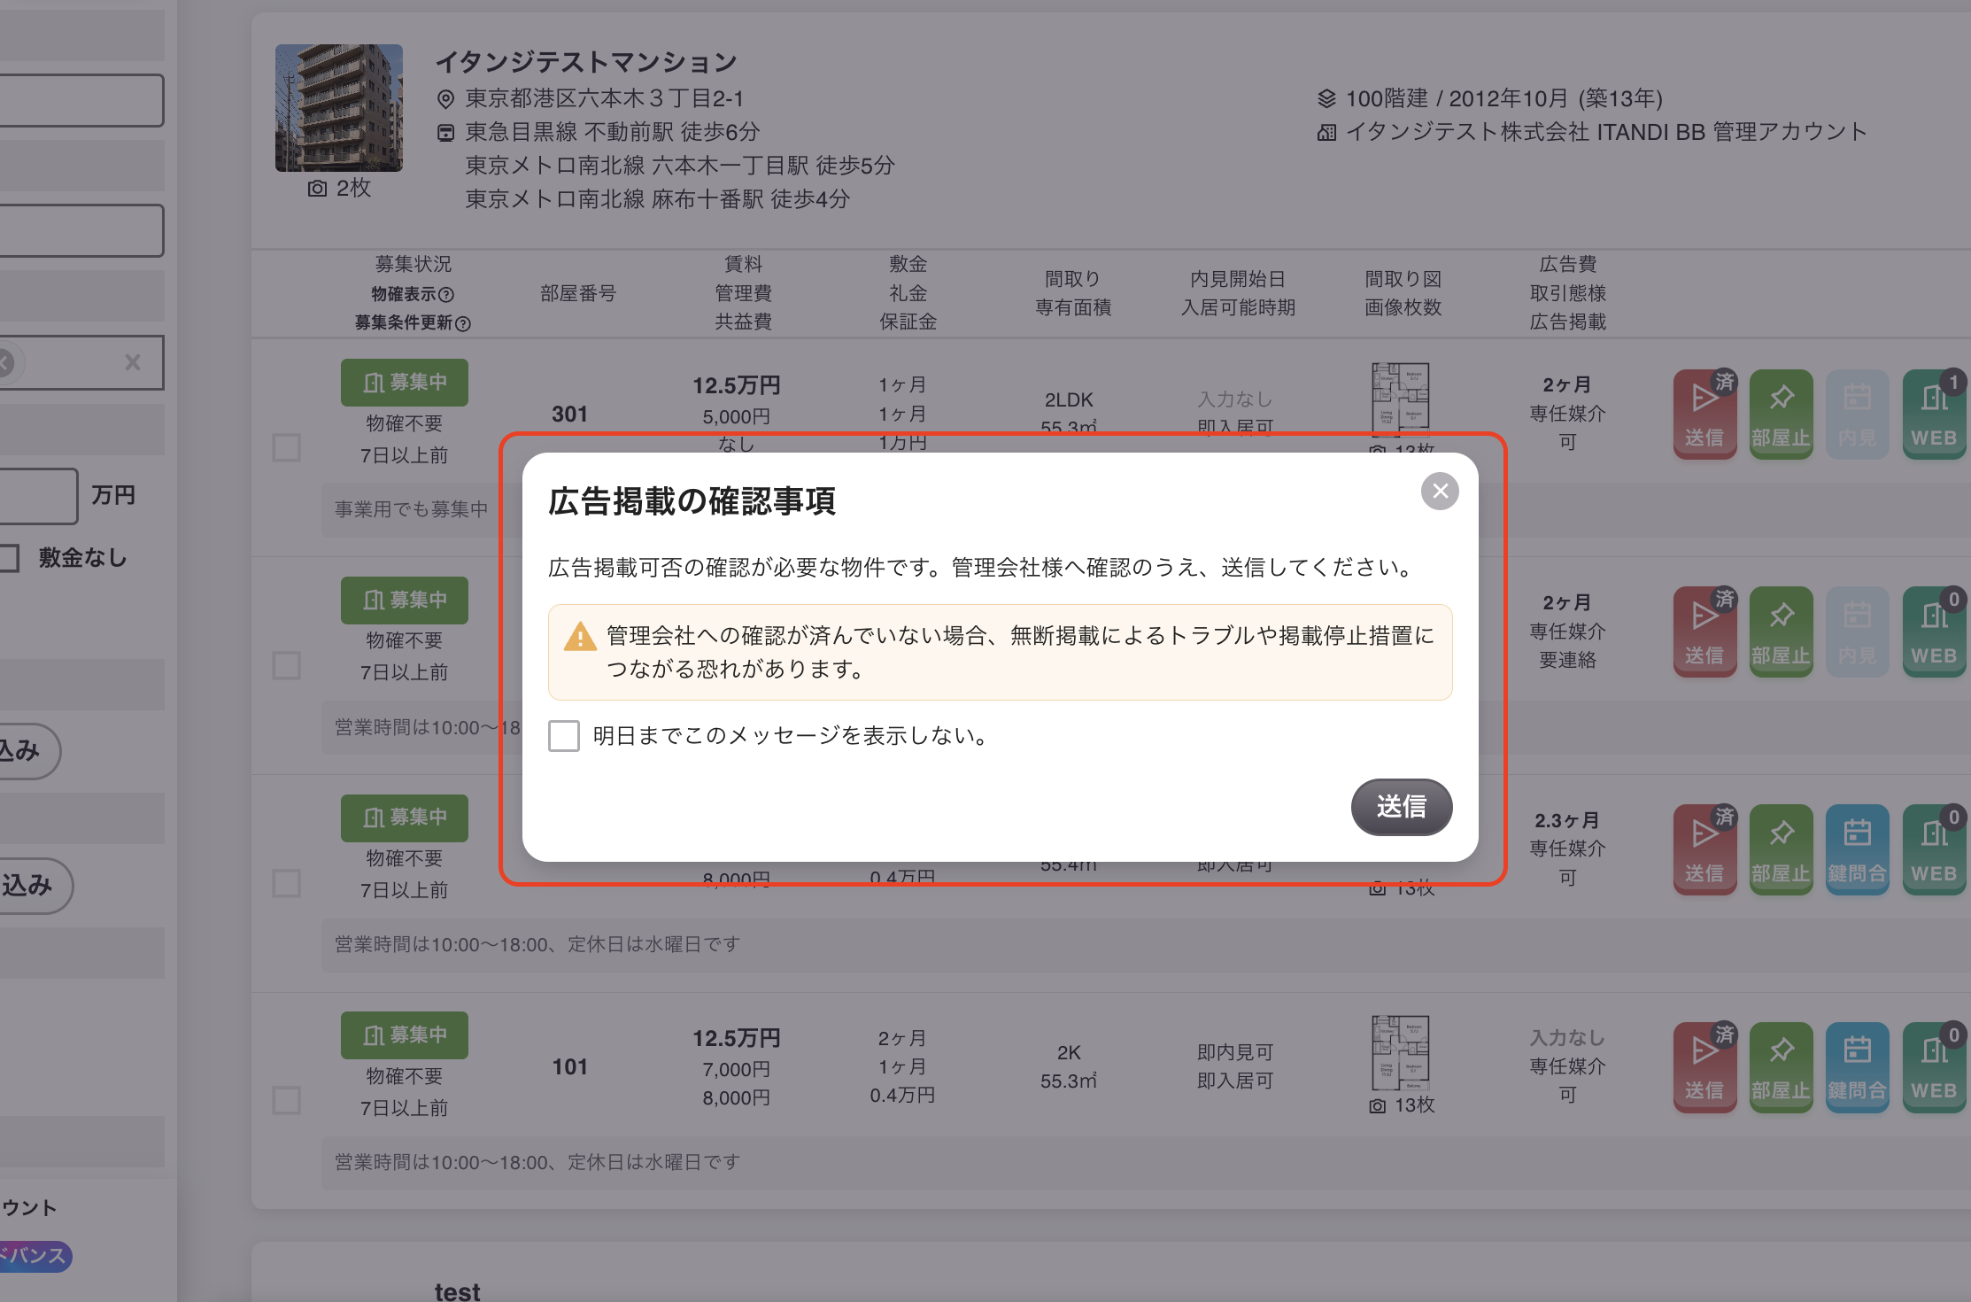The width and height of the screenshot is (1971, 1302).
Task: Open the floor plan image for room 101
Action: (1400, 1053)
